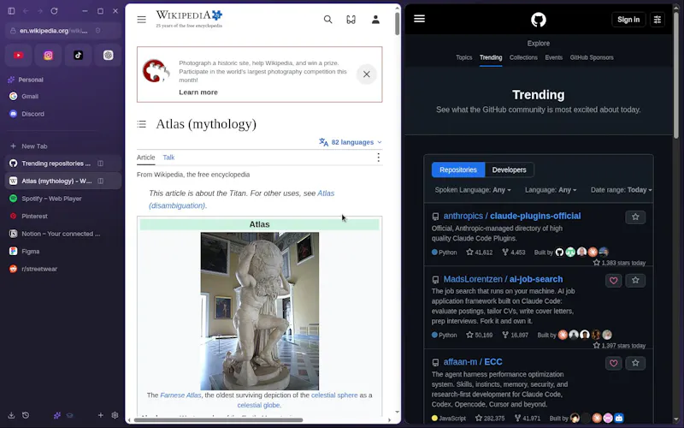Follow the celestial sphere link

tap(334, 395)
